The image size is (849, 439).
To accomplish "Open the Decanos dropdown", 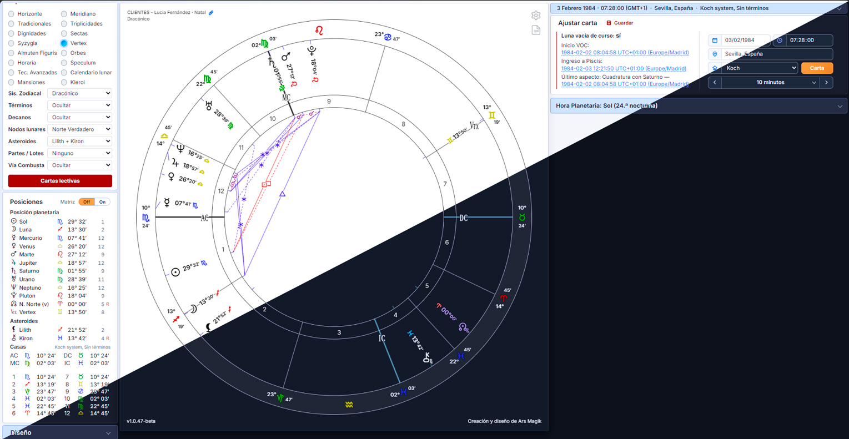I will point(80,117).
